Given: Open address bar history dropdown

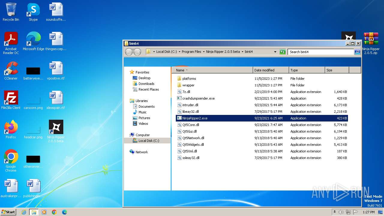Looking at the screenshot, I should tap(275, 52).
